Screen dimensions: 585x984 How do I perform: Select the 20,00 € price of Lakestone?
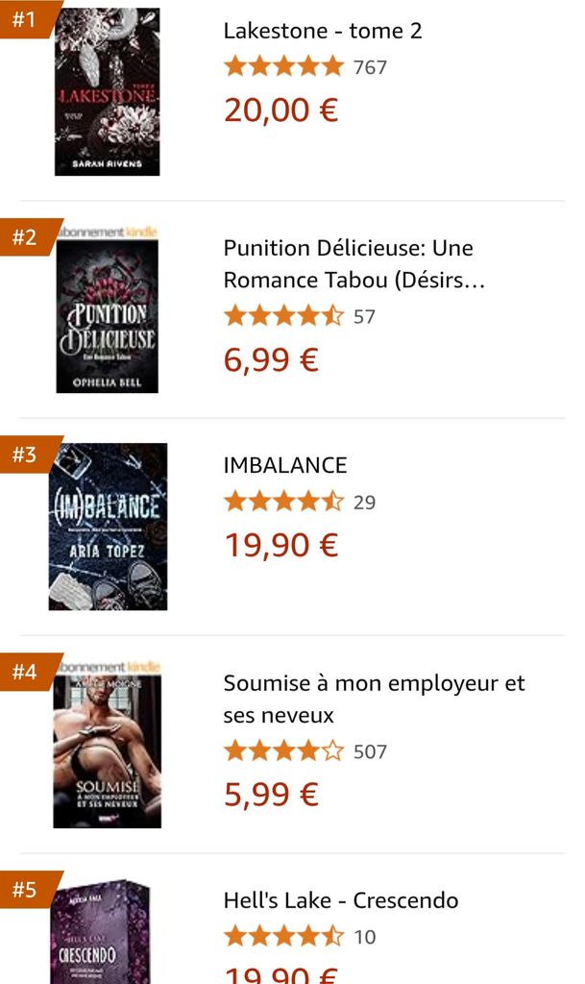(280, 111)
